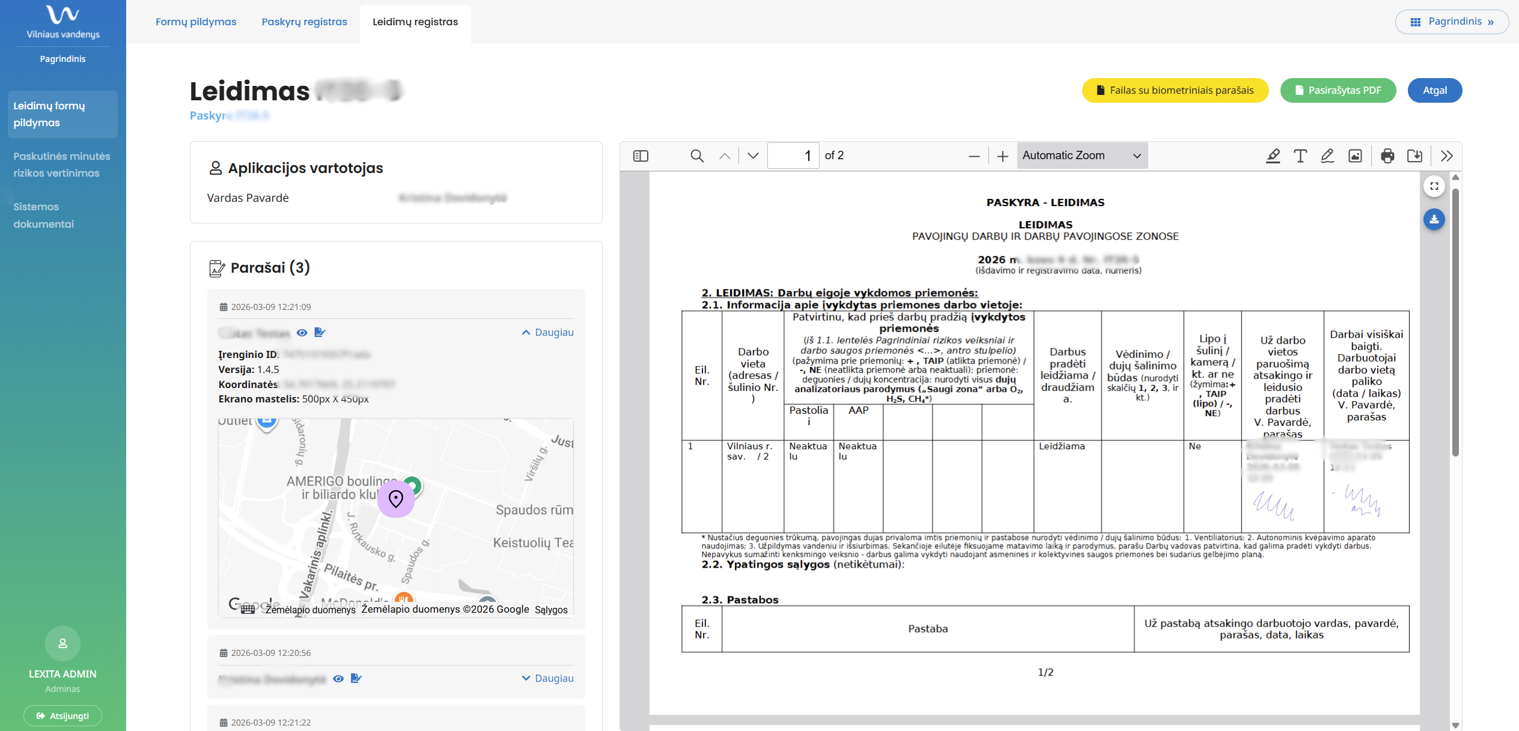The height and width of the screenshot is (731, 1519).
Task: Toggle the eye icon of first signature
Action: (x=302, y=333)
